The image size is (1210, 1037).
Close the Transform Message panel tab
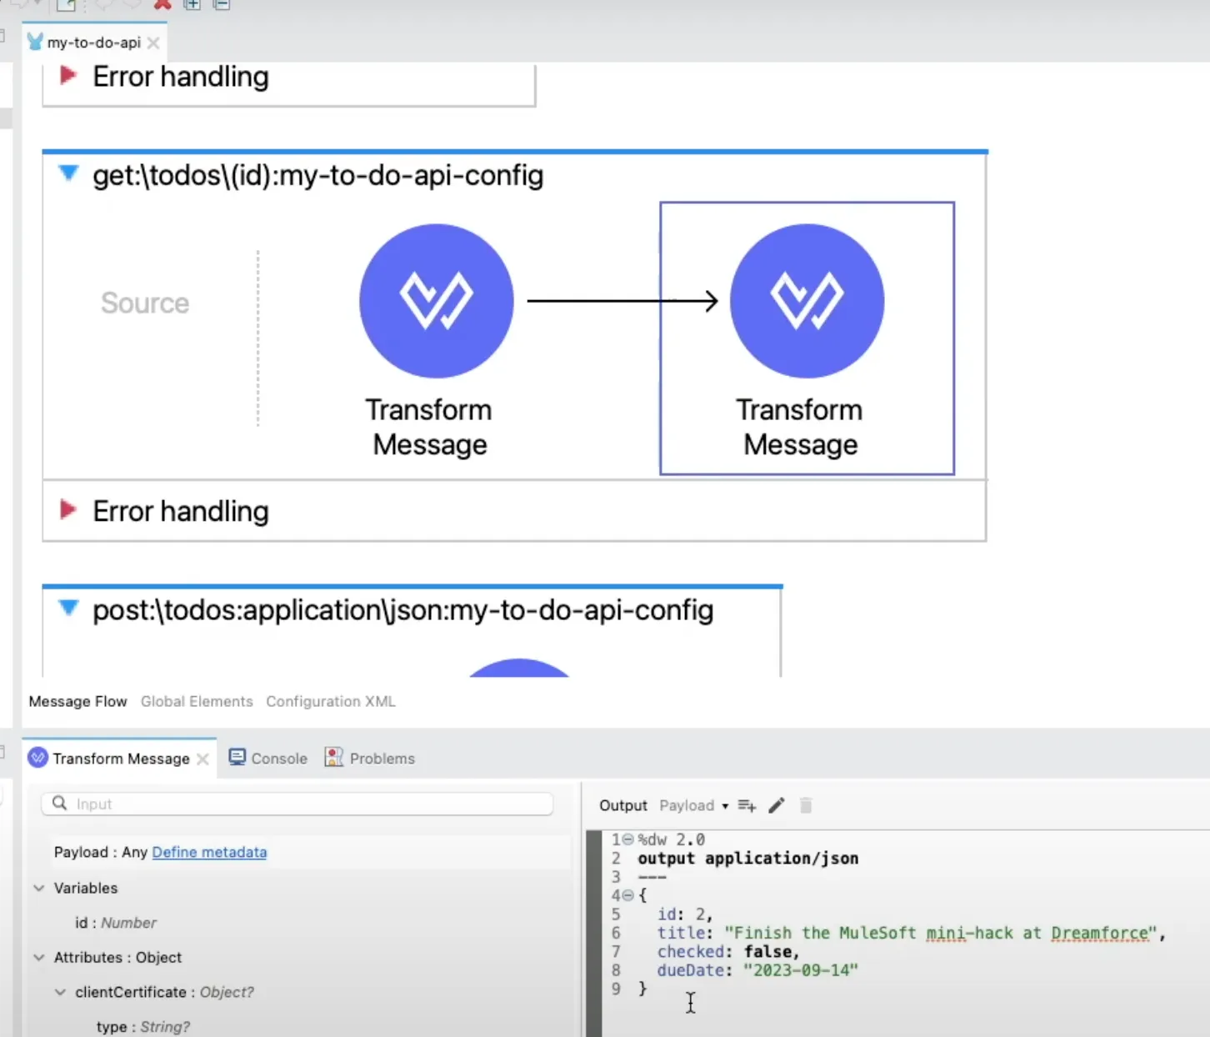[202, 759]
